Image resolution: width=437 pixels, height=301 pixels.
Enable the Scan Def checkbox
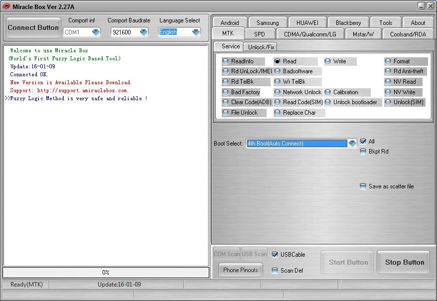(275, 270)
